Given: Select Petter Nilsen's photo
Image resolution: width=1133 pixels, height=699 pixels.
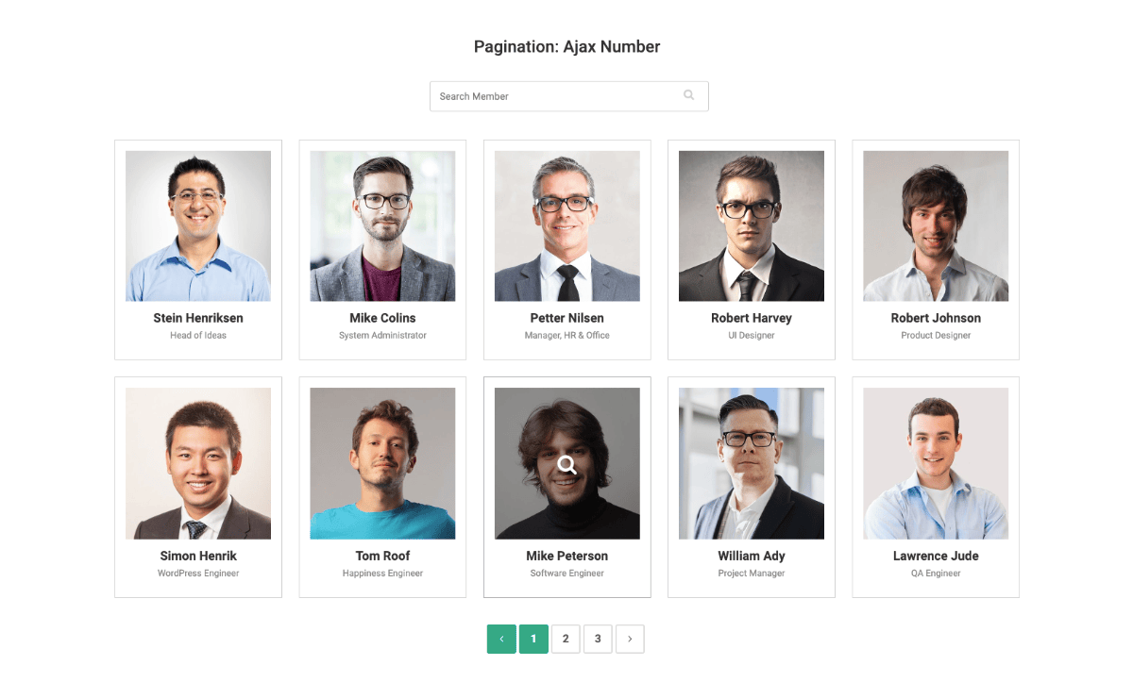Looking at the screenshot, I should pyautogui.click(x=567, y=226).
